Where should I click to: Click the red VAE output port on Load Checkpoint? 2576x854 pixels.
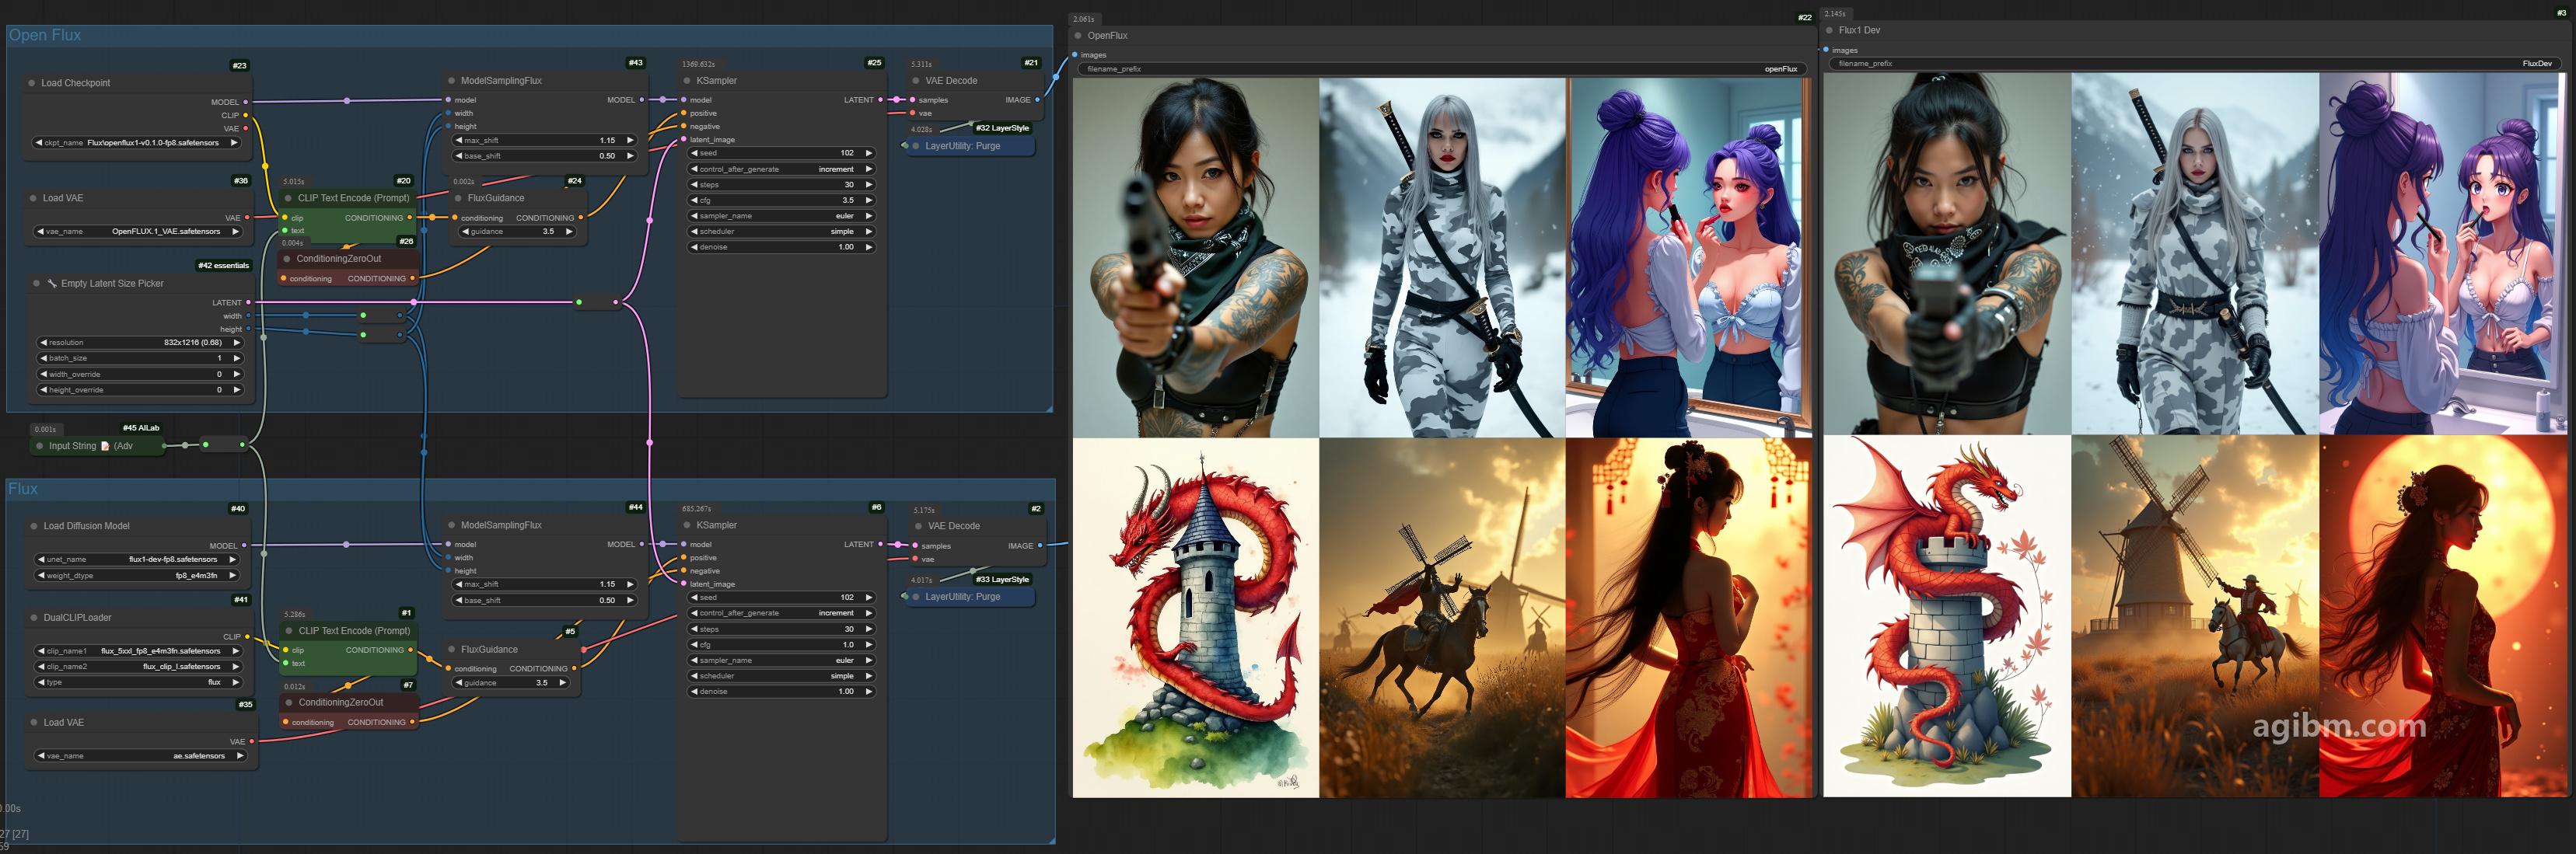click(246, 129)
